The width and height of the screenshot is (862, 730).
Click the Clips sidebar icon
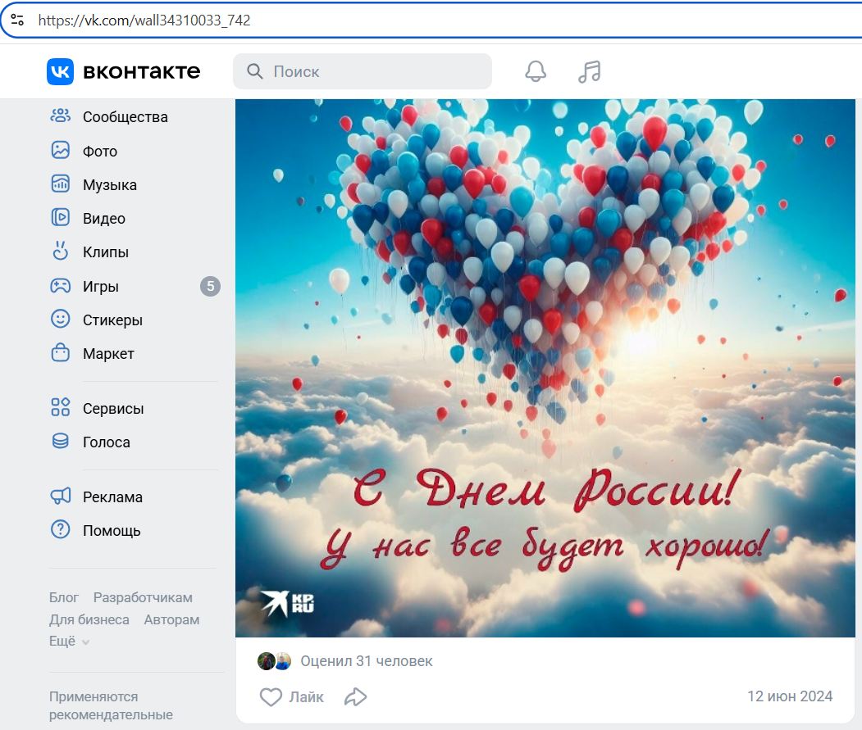(61, 252)
